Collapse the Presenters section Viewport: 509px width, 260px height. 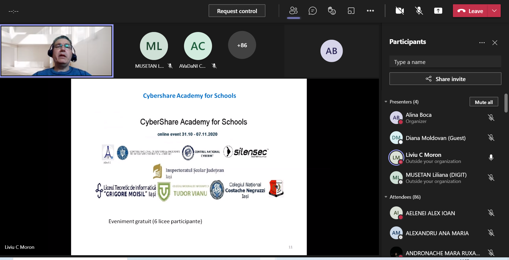point(386,102)
